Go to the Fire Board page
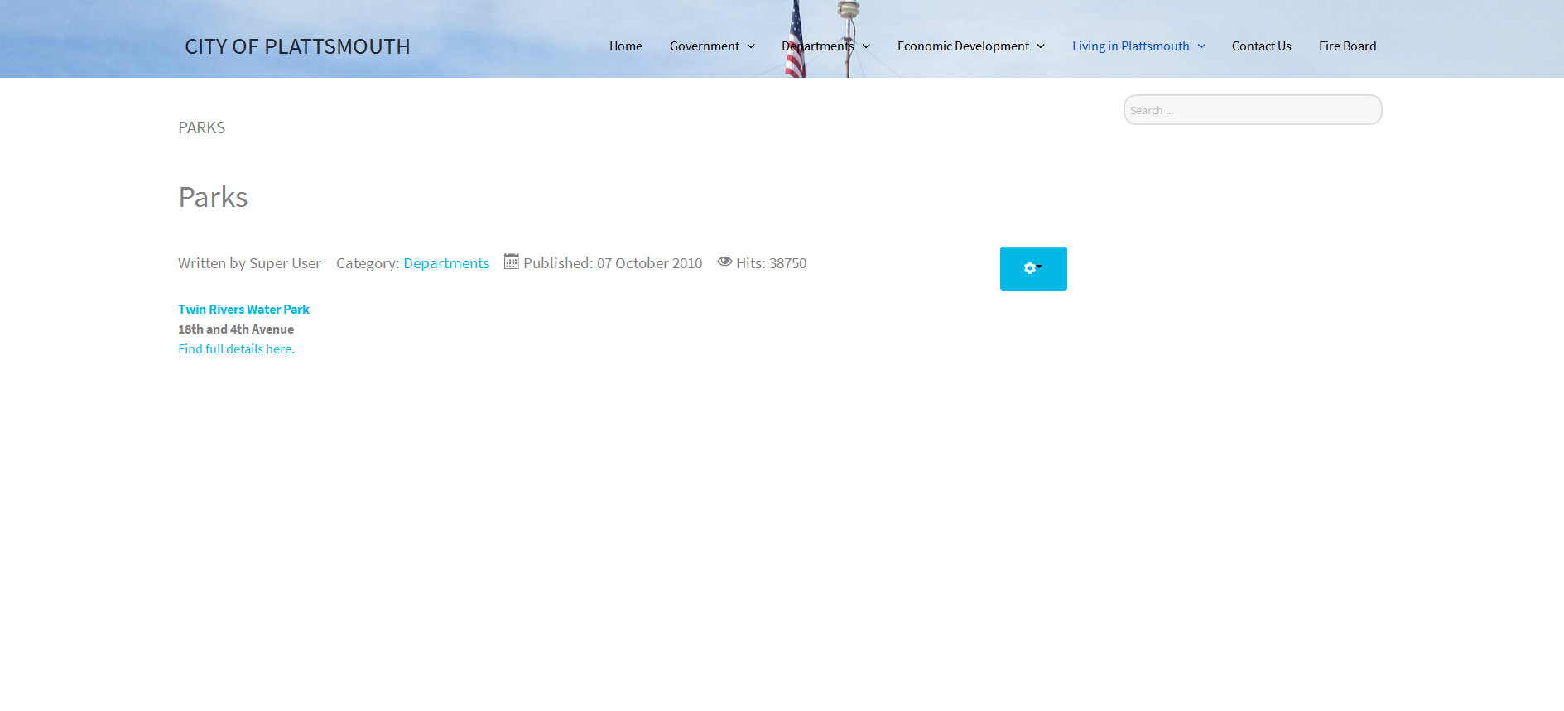The height and width of the screenshot is (711, 1564). click(1347, 46)
